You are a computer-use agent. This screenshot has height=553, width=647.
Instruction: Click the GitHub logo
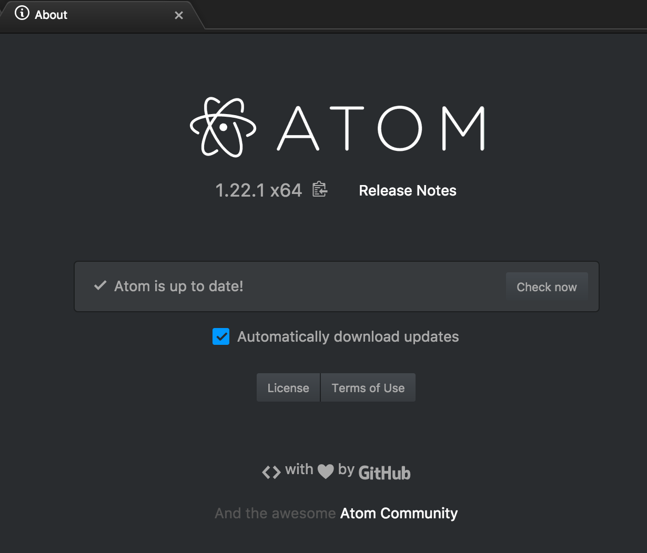384,473
